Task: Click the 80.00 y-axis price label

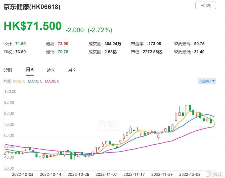Action: click(9, 113)
